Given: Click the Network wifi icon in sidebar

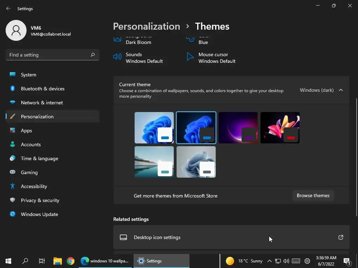Looking at the screenshot, I should click(13, 102).
